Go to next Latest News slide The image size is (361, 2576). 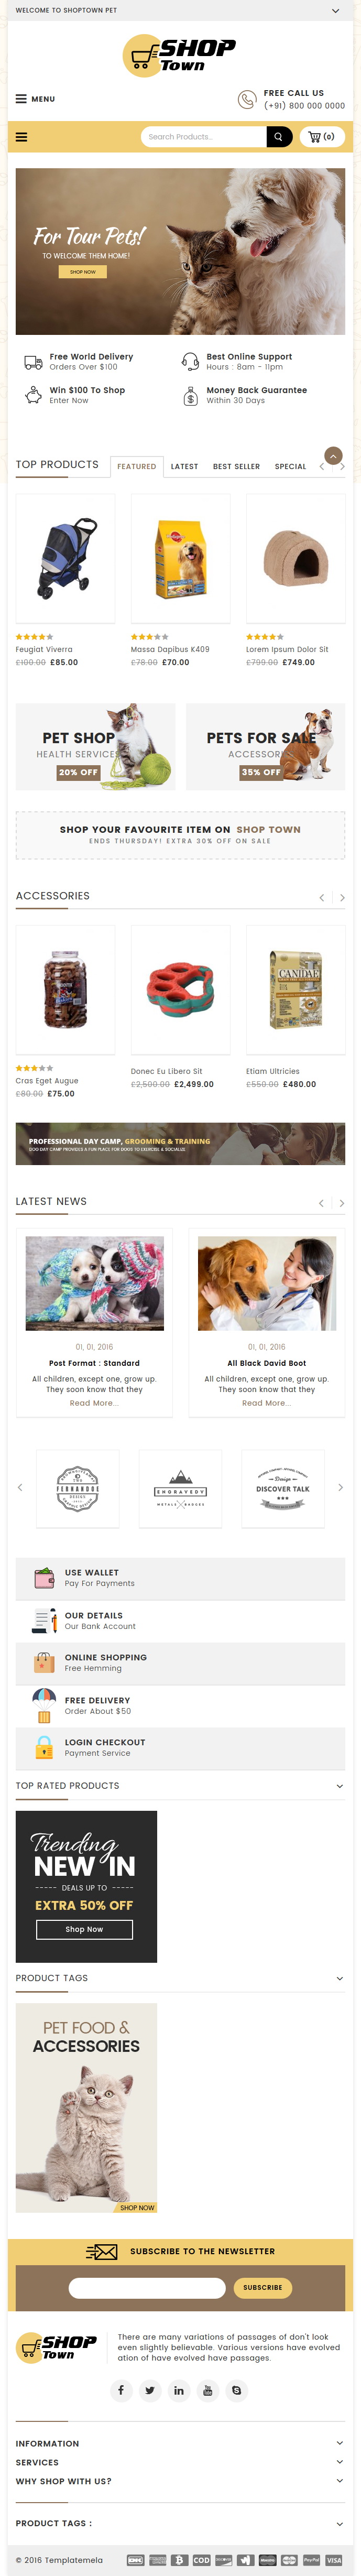coord(342,1203)
